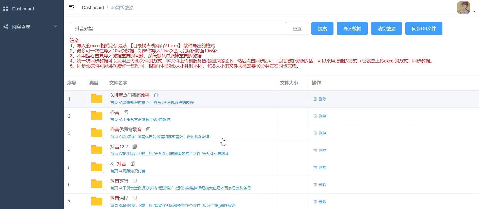Collapse the sidebar with the hamburger icon
This screenshot has width=479, height=209.
click(x=72, y=7)
